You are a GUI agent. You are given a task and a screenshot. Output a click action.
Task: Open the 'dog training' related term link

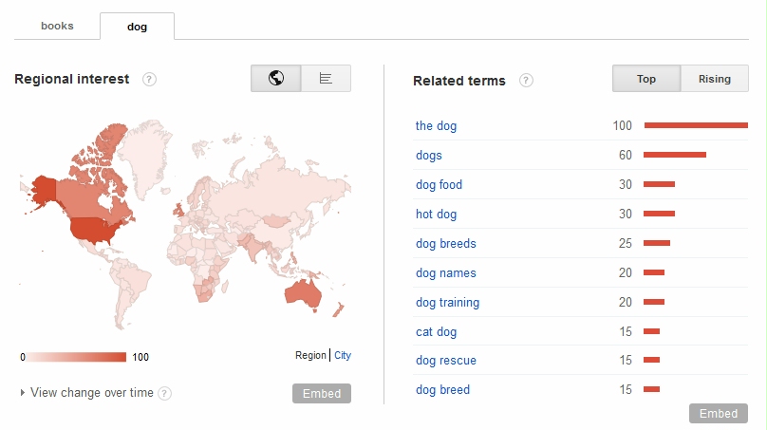448,302
